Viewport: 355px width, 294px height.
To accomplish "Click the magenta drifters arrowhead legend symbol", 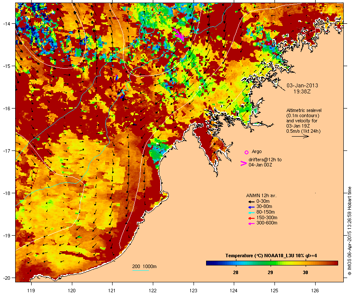I will (x=243, y=163).
